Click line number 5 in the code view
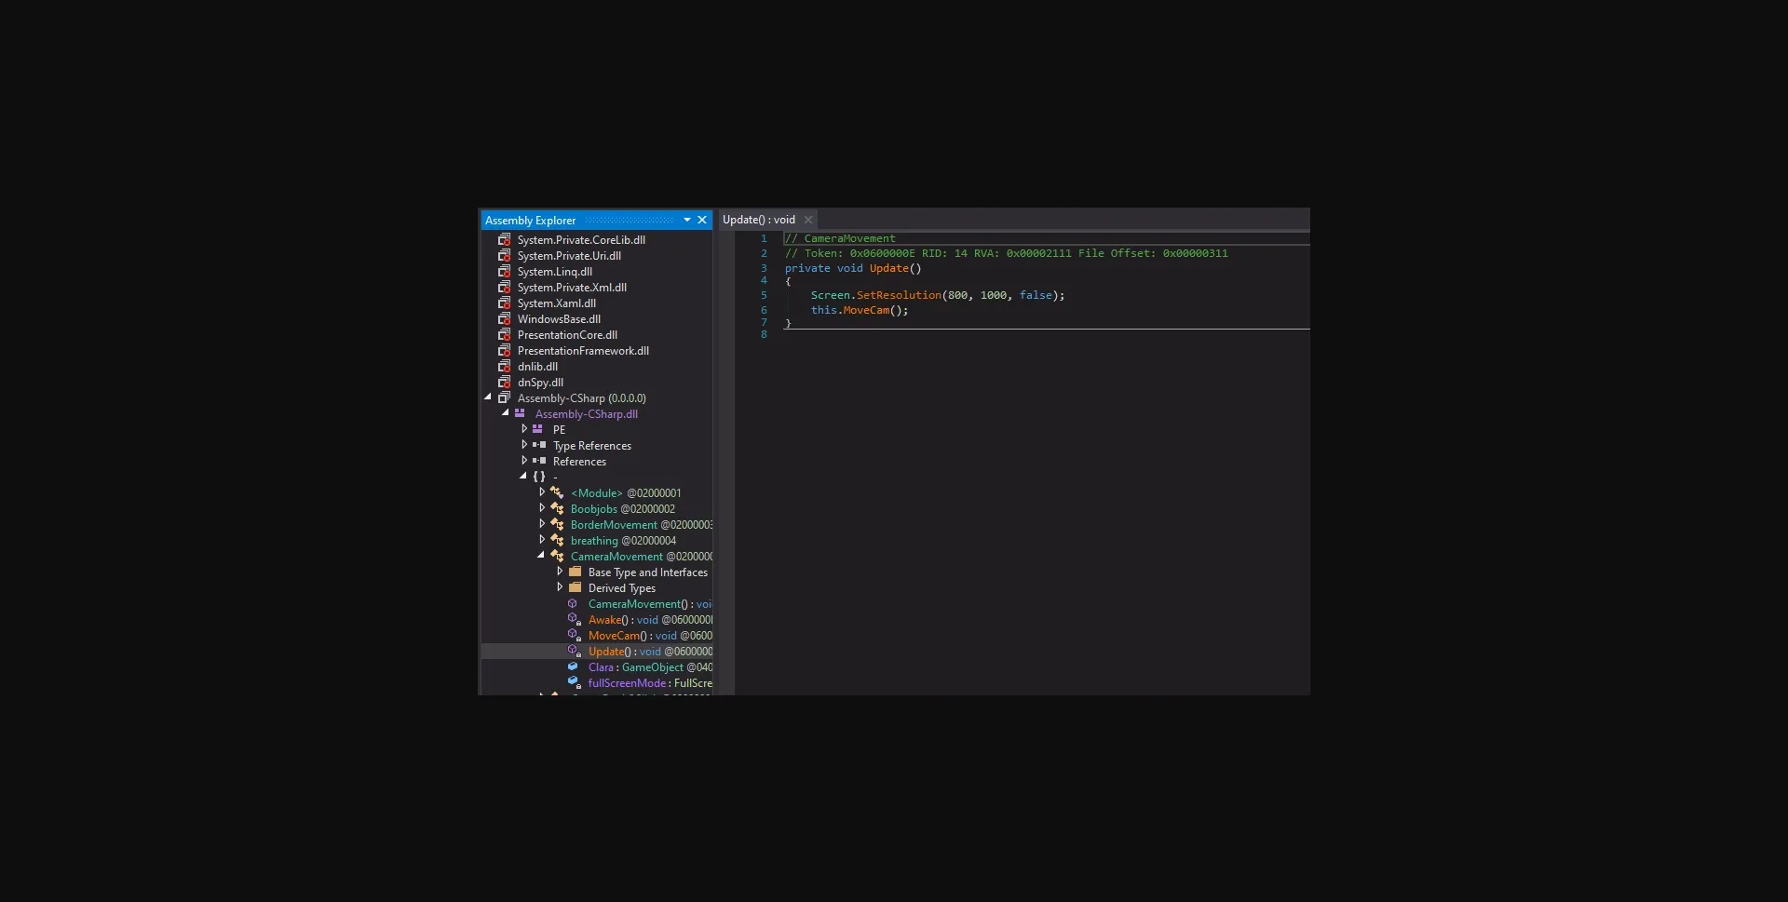 pyautogui.click(x=764, y=295)
